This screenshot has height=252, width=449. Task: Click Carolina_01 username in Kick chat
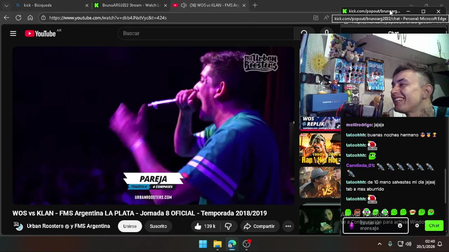click(x=360, y=166)
